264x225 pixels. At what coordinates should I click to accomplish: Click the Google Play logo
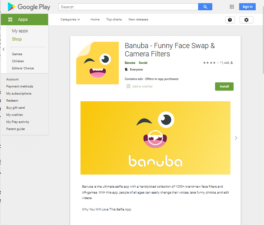(x=29, y=7)
